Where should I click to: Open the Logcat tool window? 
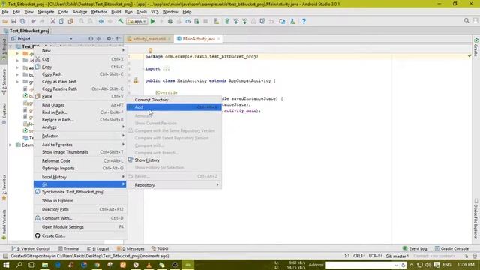(x=98, y=248)
